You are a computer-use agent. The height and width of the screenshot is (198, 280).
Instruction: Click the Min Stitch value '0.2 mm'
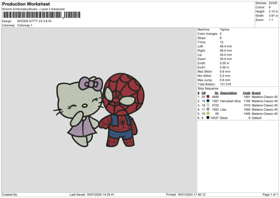pos(225,76)
